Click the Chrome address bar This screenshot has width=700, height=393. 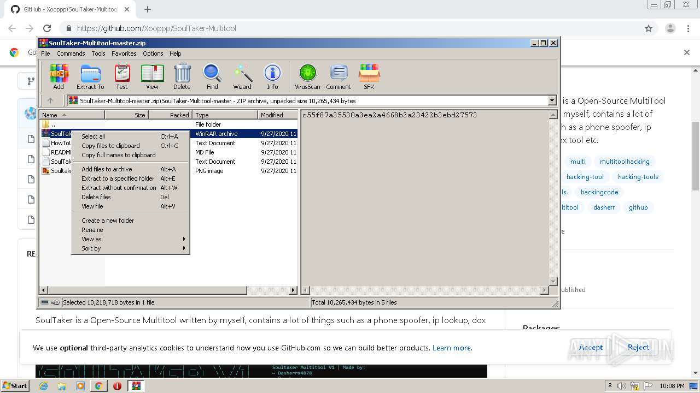350,28
